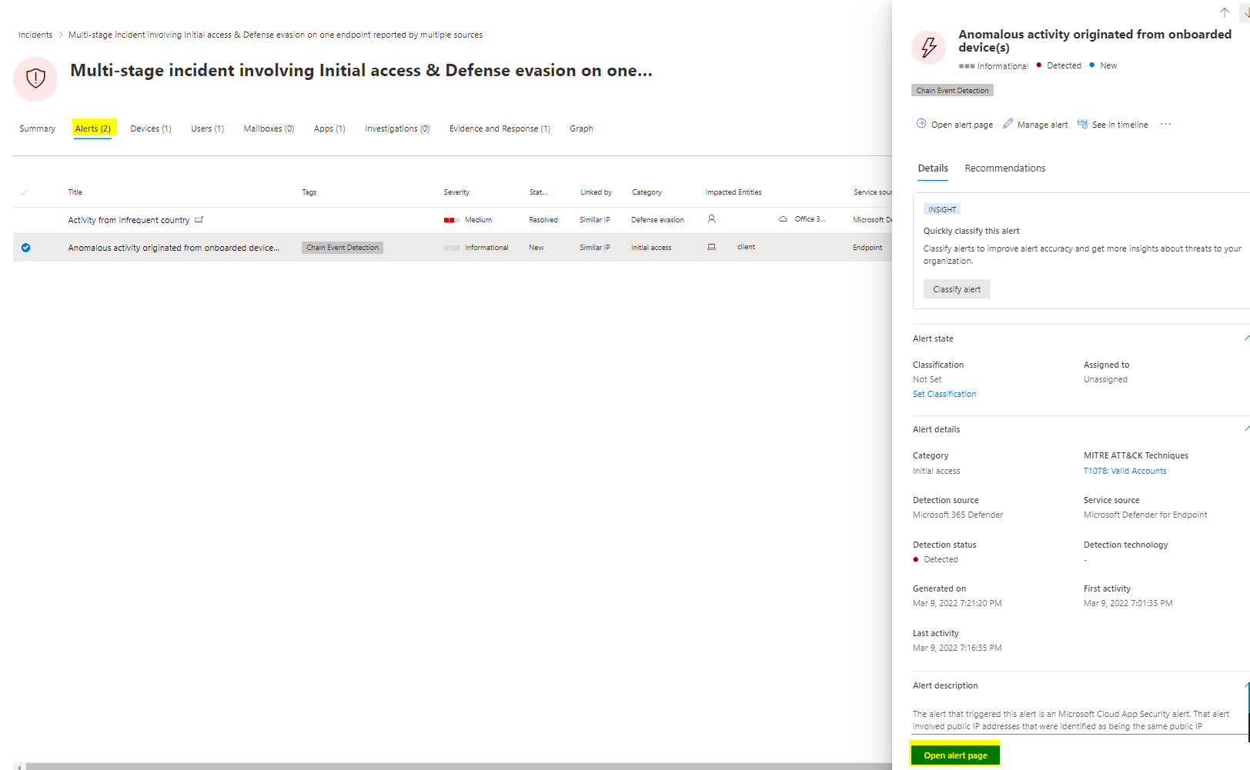Click the 'Microsoft Defender for Endpoint' service source value
Screen dimensions: 1250x770
1145,515
